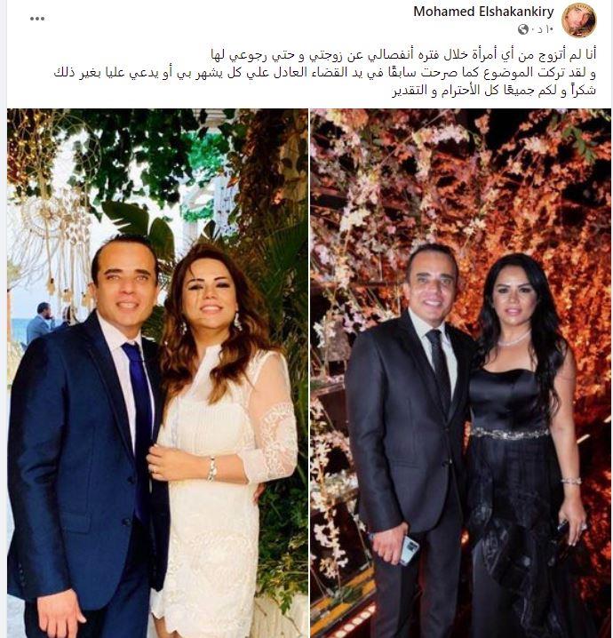613x638 pixels.
Task: Click the phone in the man's hand
Action: [409, 550]
